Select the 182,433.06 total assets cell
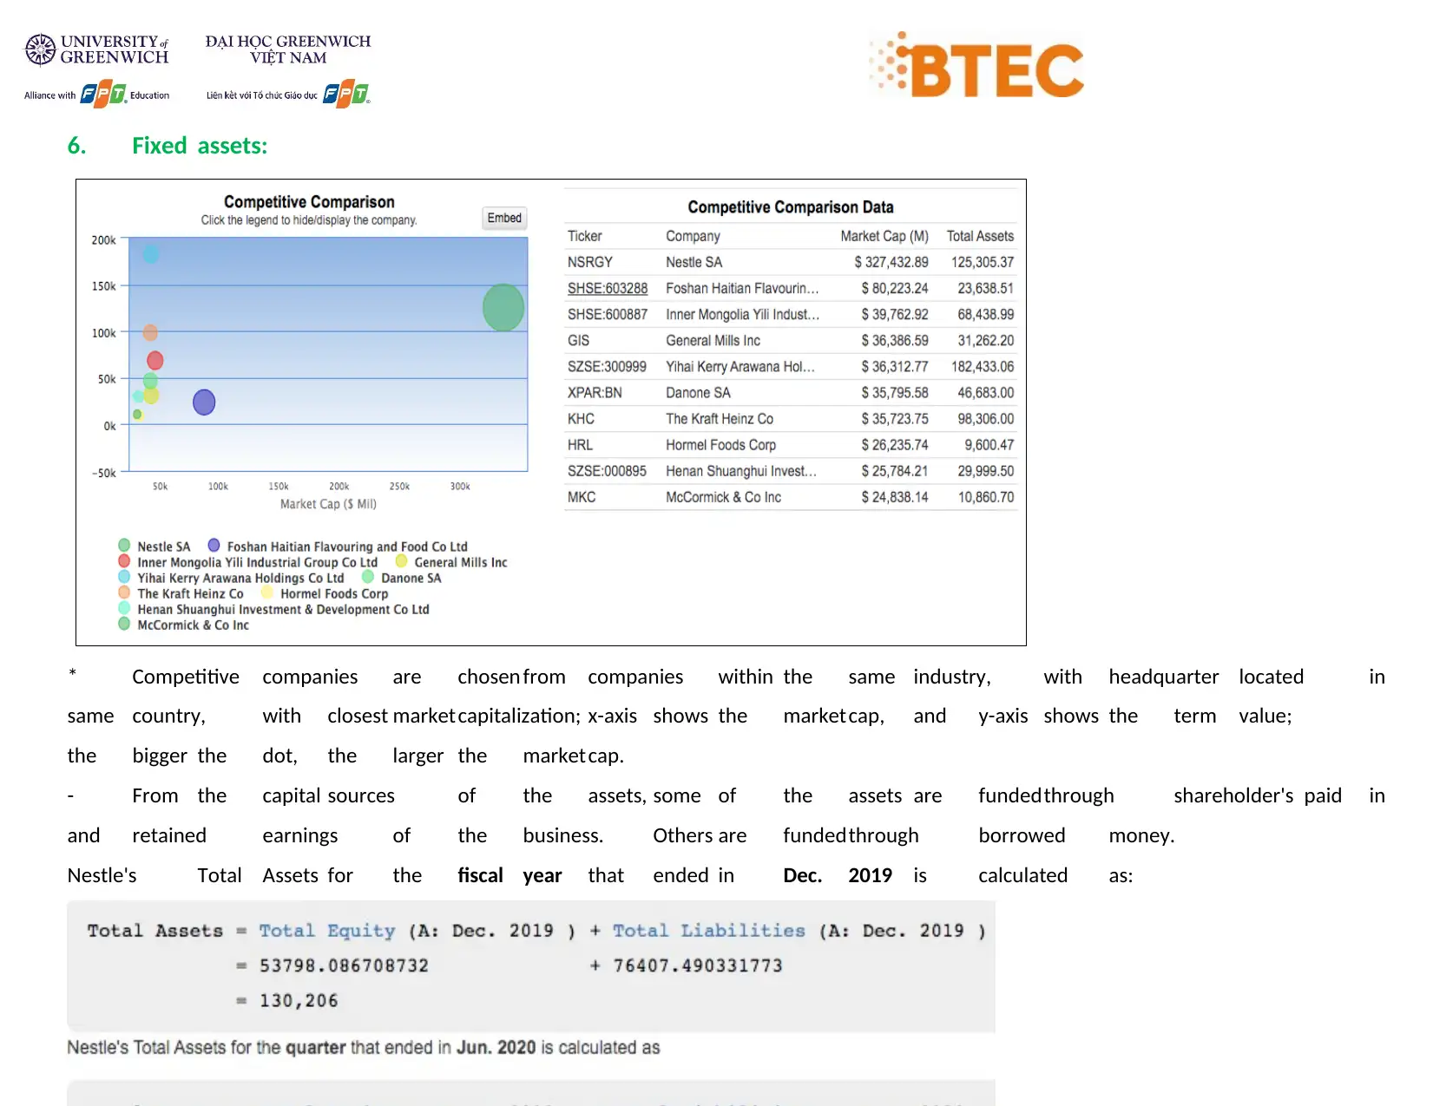1433x1106 pixels. tap(983, 367)
